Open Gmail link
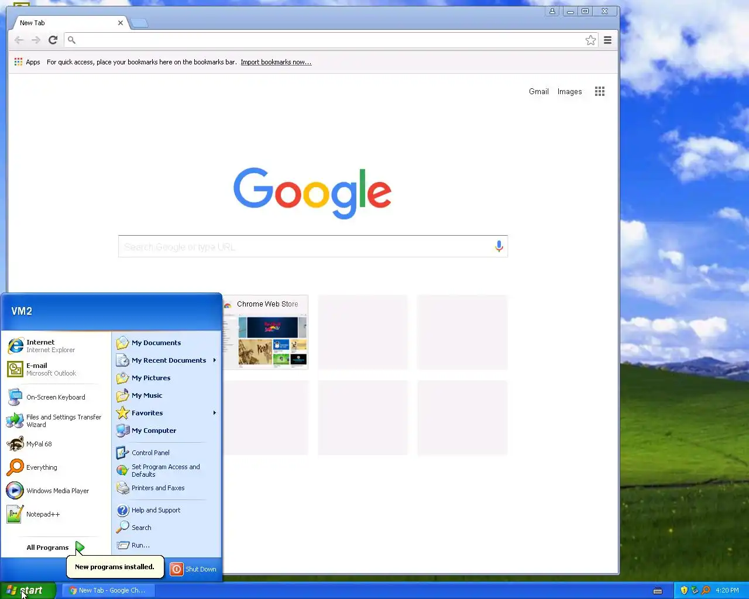Viewport: 749px width, 599px height. (x=539, y=91)
